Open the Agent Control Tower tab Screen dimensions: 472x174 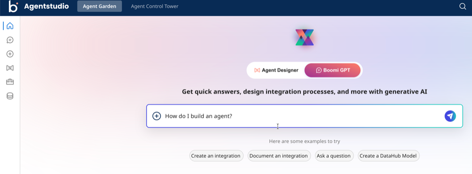point(155,6)
